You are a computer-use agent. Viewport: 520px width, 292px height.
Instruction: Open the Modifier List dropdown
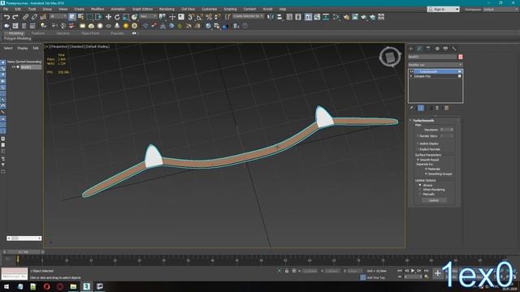(435, 65)
